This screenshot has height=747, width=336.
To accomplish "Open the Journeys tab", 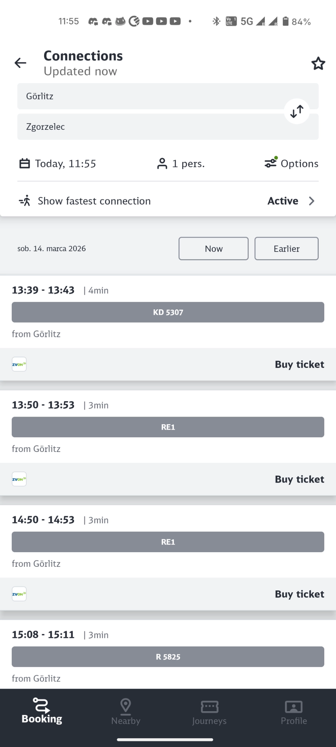I will tap(209, 712).
